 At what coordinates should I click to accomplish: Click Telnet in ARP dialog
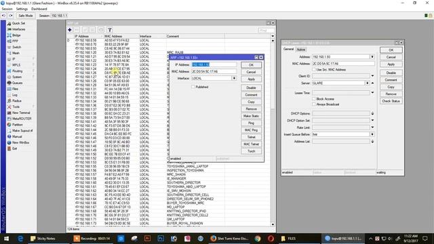pyautogui.click(x=251, y=137)
